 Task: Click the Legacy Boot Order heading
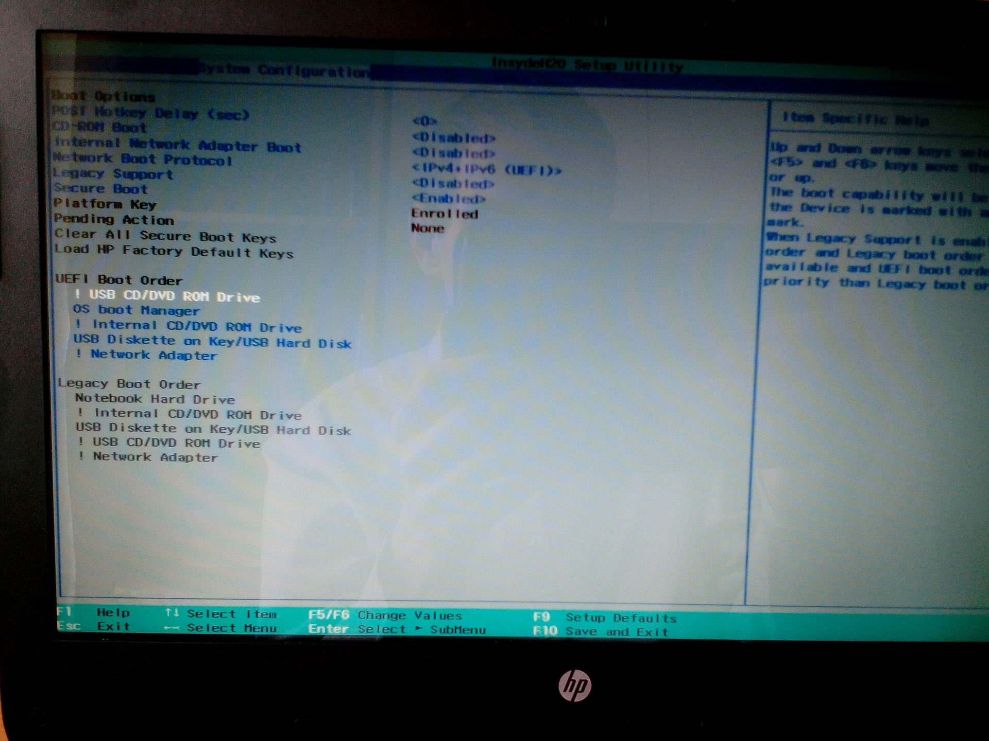tap(129, 384)
